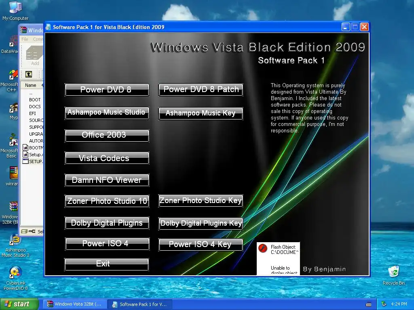Install Power ISO 4

pyautogui.click(x=107, y=244)
